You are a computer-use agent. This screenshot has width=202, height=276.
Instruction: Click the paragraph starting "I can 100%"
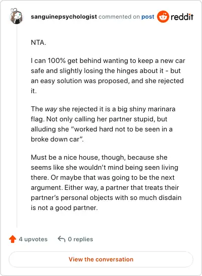click(108, 76)
